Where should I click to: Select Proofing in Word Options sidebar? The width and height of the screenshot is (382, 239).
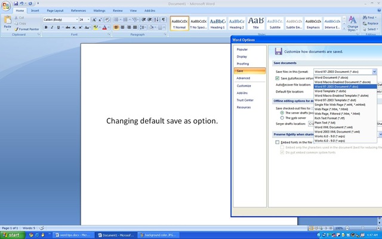pyautogui.click(x=243, y=64)
